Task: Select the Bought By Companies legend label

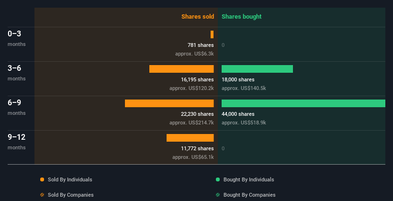Action: pyautogui.click(x=249, y=195)
